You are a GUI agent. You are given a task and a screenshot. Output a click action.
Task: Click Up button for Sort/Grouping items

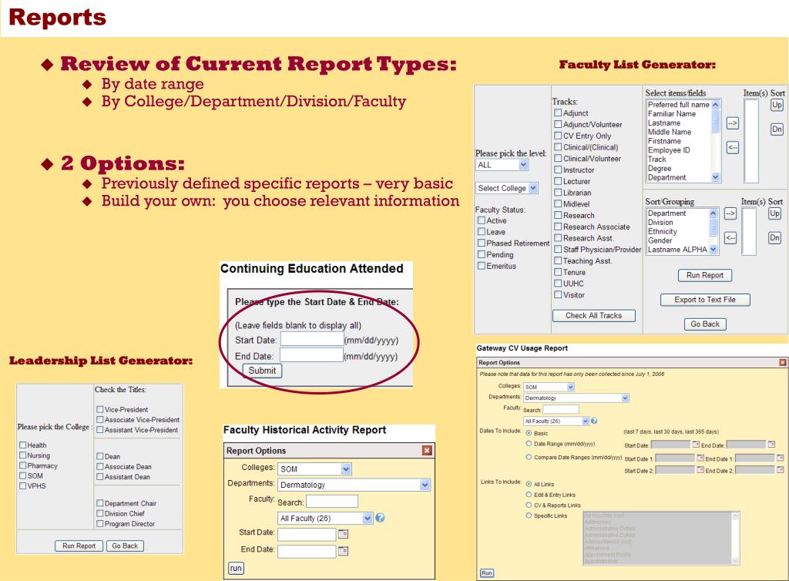pyautogui.click(x=774, y=213)
